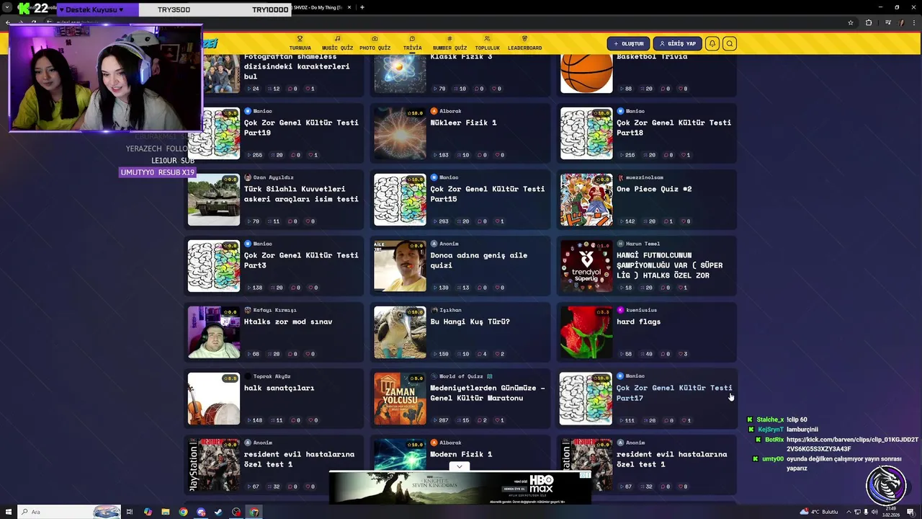922x519 pixels.
Task: Open Htalks zor mod sınav quiz
Action: click(x=287, y=321)
